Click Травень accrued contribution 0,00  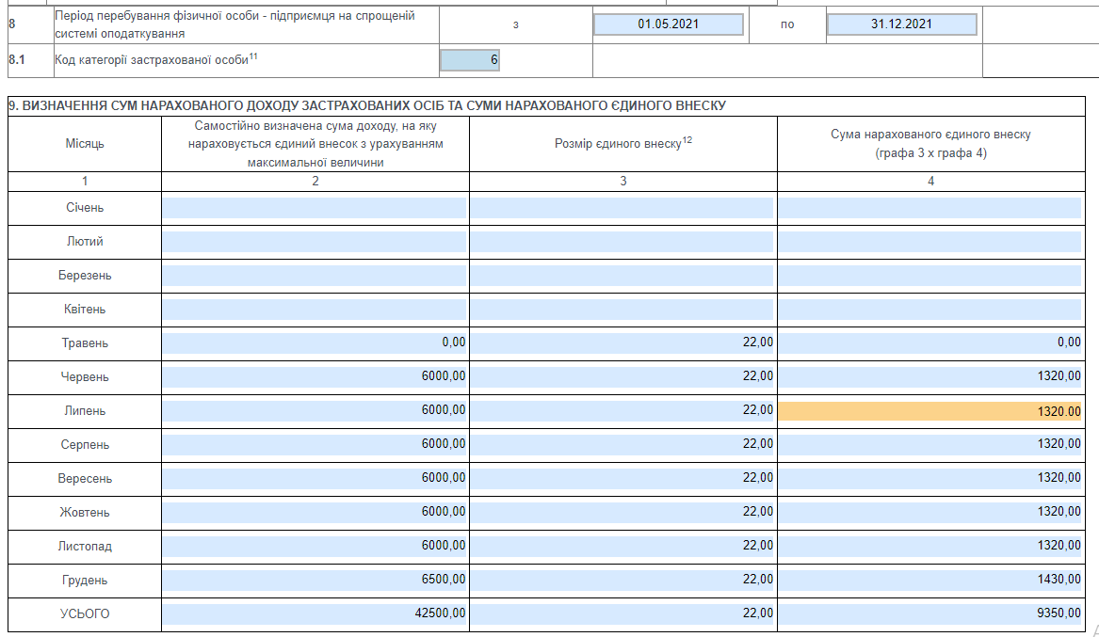[x=930, y=343]
